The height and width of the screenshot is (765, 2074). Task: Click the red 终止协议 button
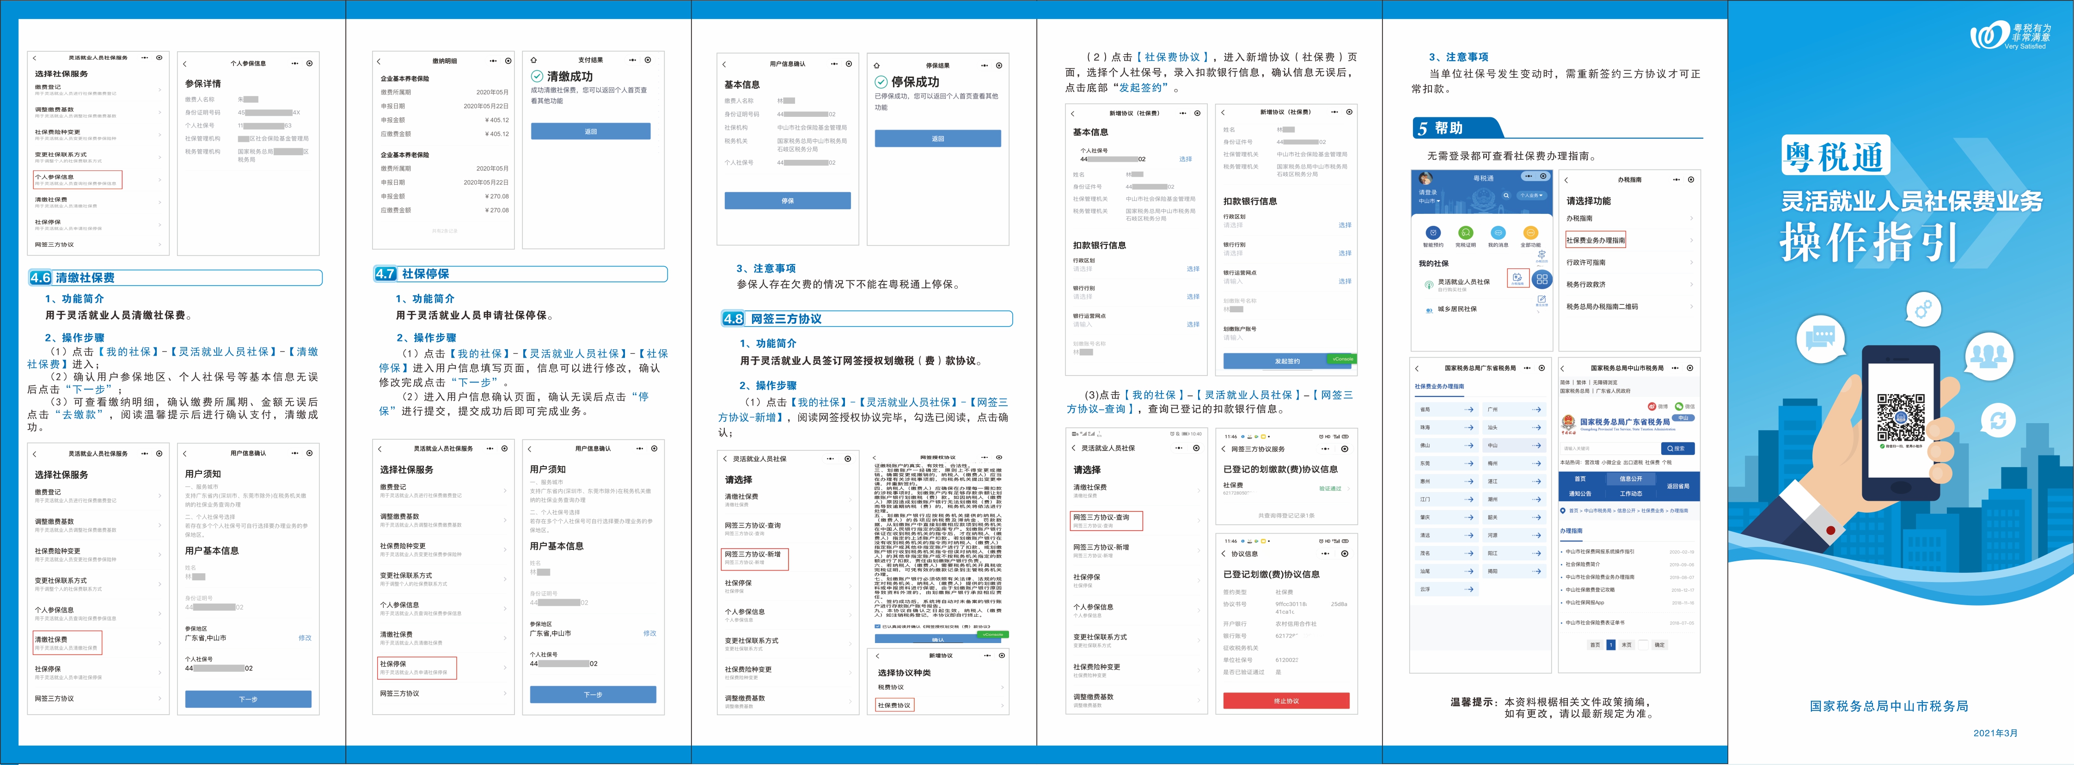1286,701
